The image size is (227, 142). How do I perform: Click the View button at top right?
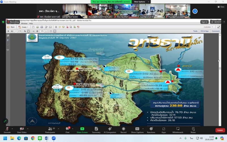(x=220, y=7)
